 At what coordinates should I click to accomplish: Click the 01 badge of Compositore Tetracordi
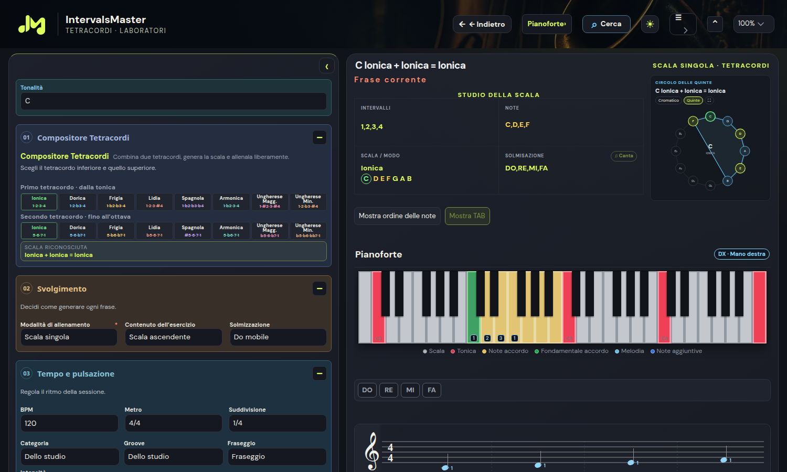pos(26,137)
